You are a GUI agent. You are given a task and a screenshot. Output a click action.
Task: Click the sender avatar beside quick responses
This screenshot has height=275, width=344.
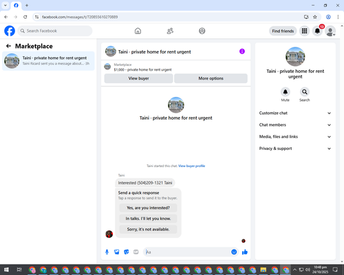click(109, 234)
